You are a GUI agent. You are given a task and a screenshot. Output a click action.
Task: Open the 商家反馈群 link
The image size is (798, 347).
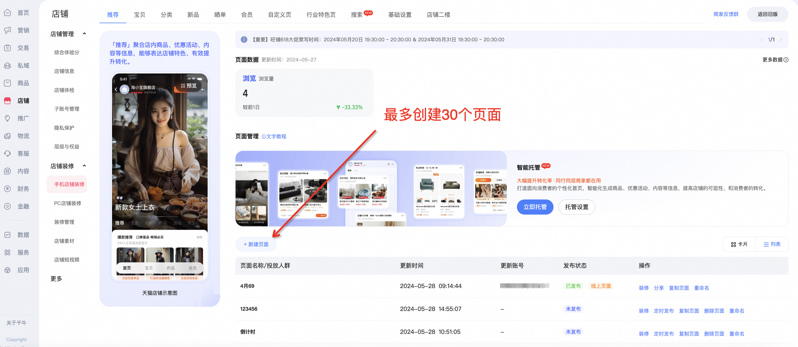tap(726, 14)
